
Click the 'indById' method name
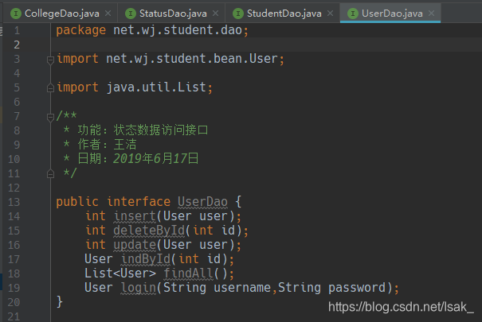[x=146, y=259]
